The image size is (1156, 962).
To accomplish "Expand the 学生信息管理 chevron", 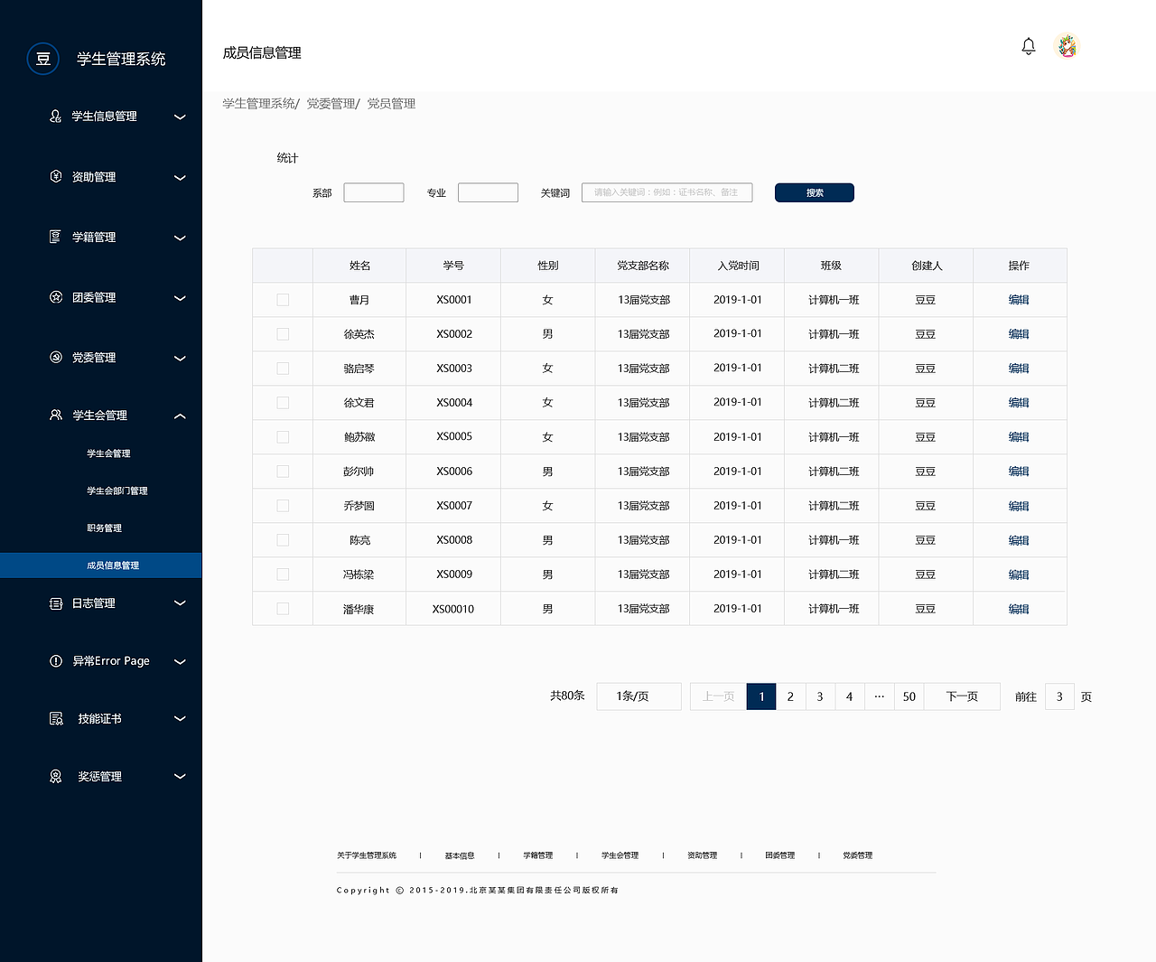I will tap(180, 117).
